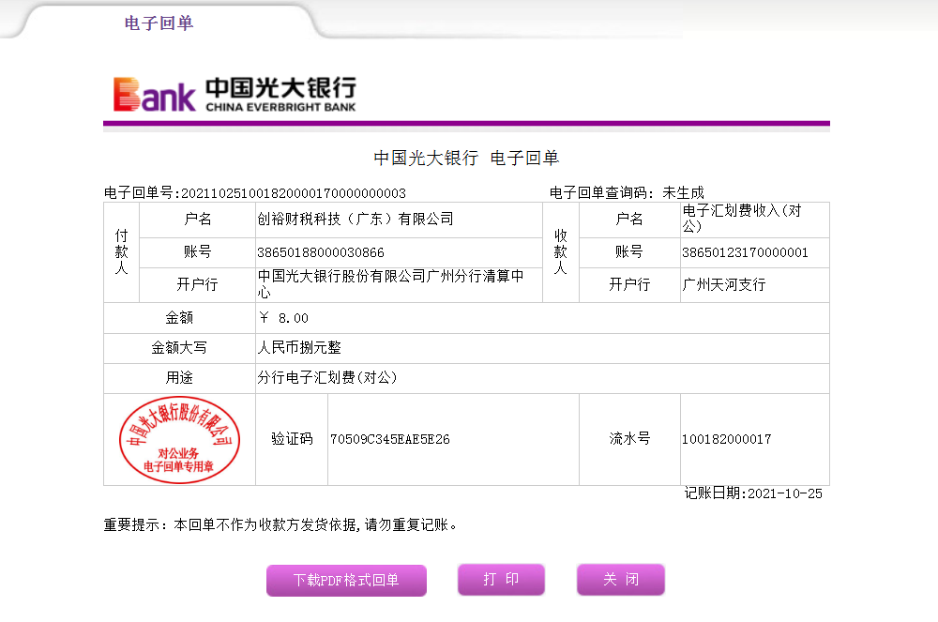Click payer account number 38650188000030866
Image resolution: width=938 pixels, height=622 pixels.
click(x=321, y=252)
